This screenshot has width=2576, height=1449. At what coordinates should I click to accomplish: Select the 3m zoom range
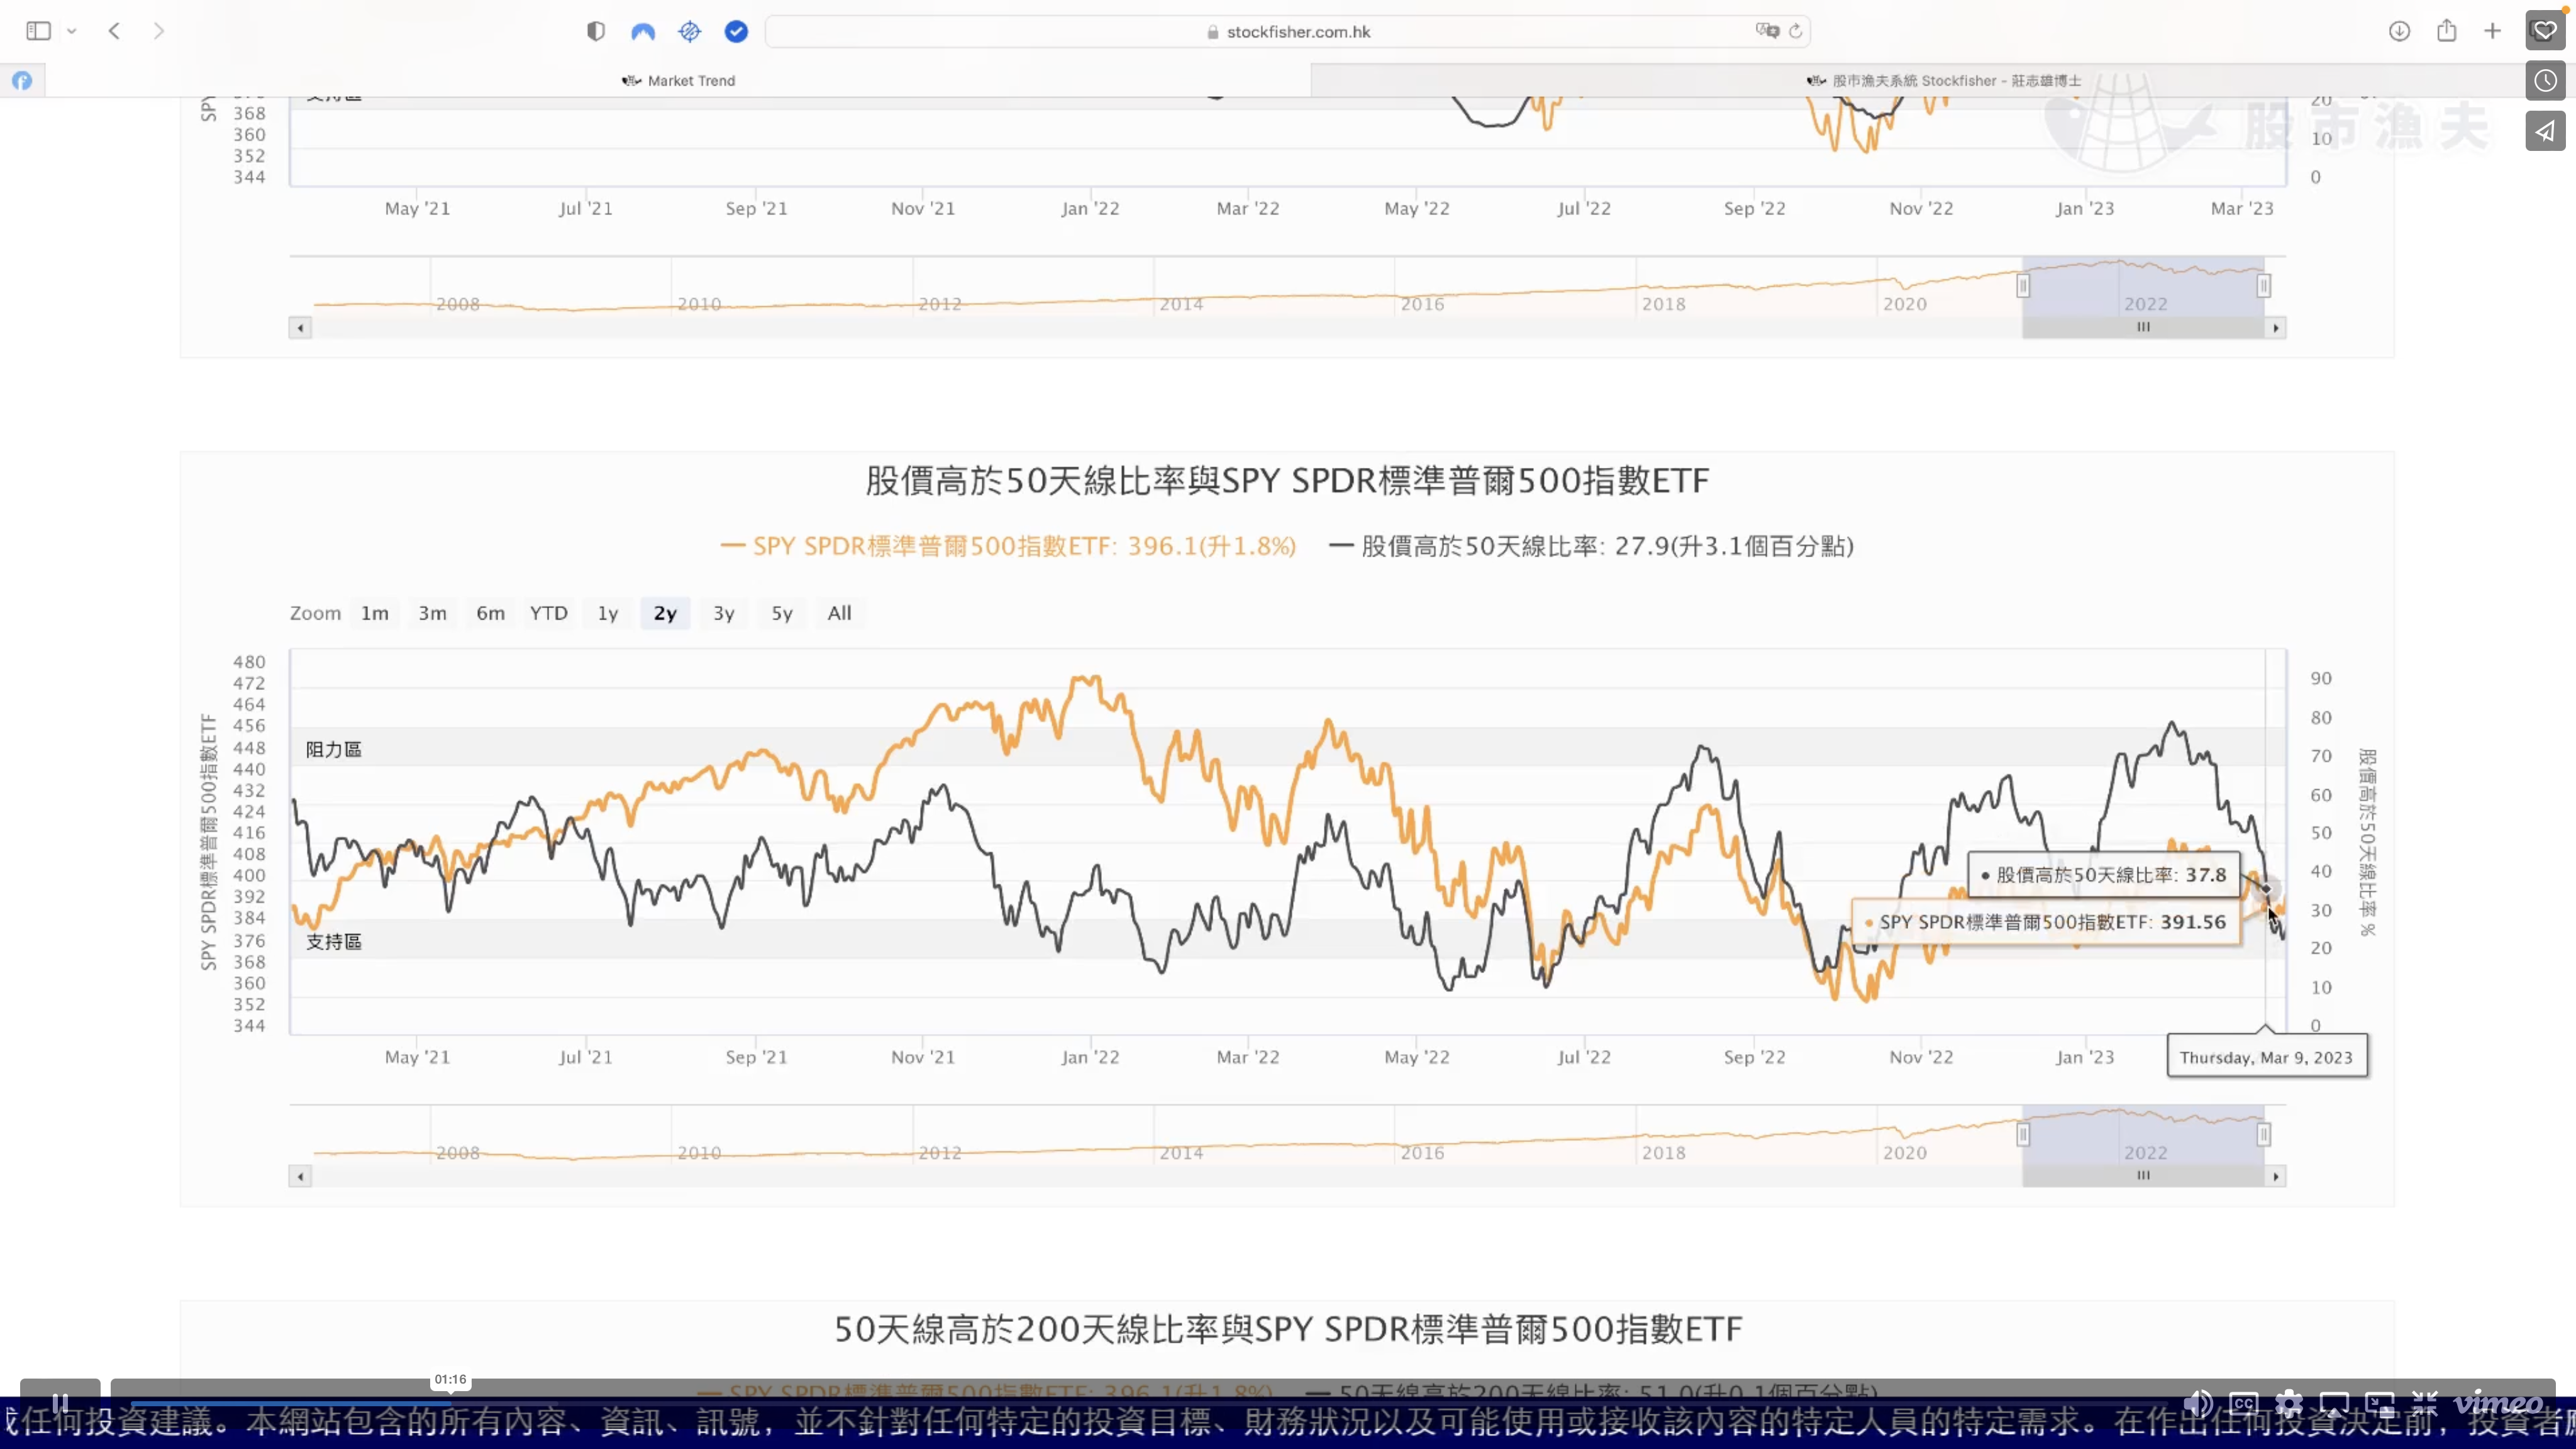432,613
